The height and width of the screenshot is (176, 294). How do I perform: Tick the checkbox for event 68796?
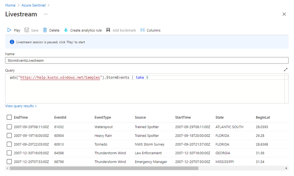pyautogui.click(x=9, y=162)
